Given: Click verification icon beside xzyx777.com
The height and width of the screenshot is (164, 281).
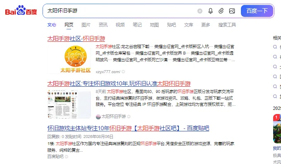Looking at the screenshot, I should (123, 72).
